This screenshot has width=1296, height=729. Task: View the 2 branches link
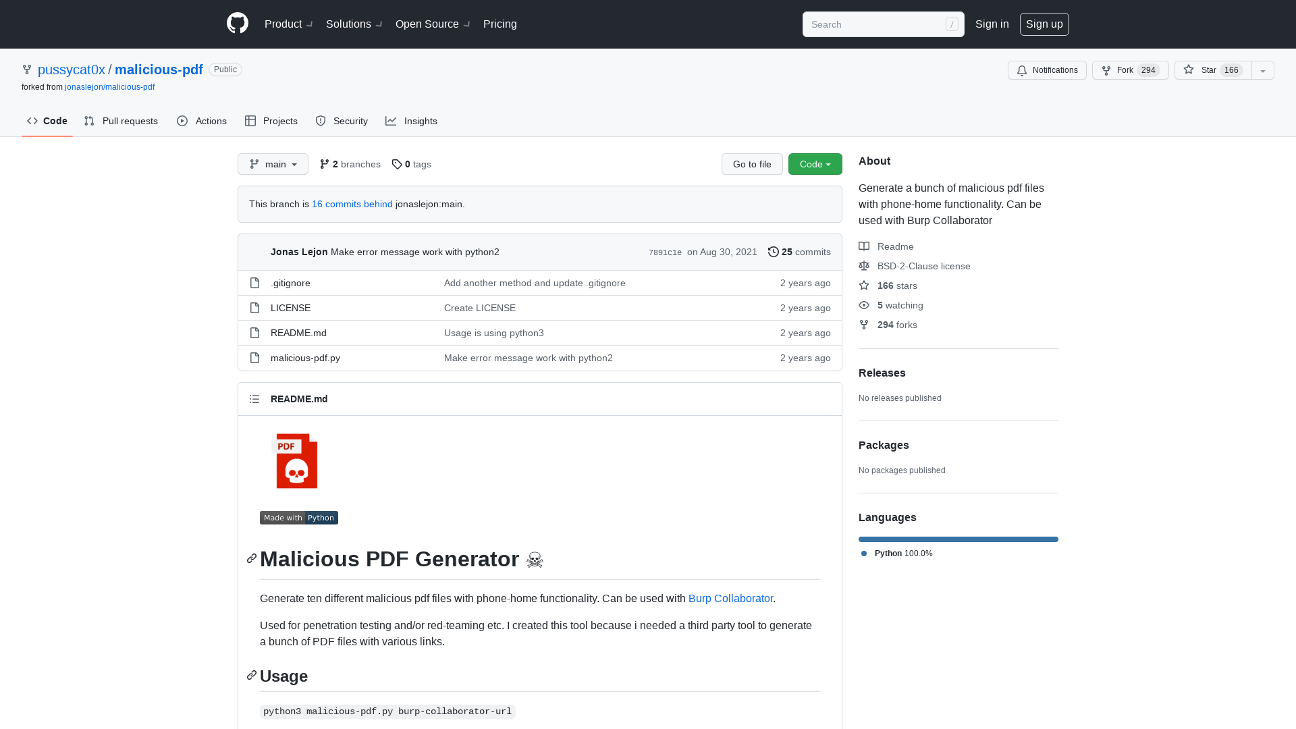point(350,164)
